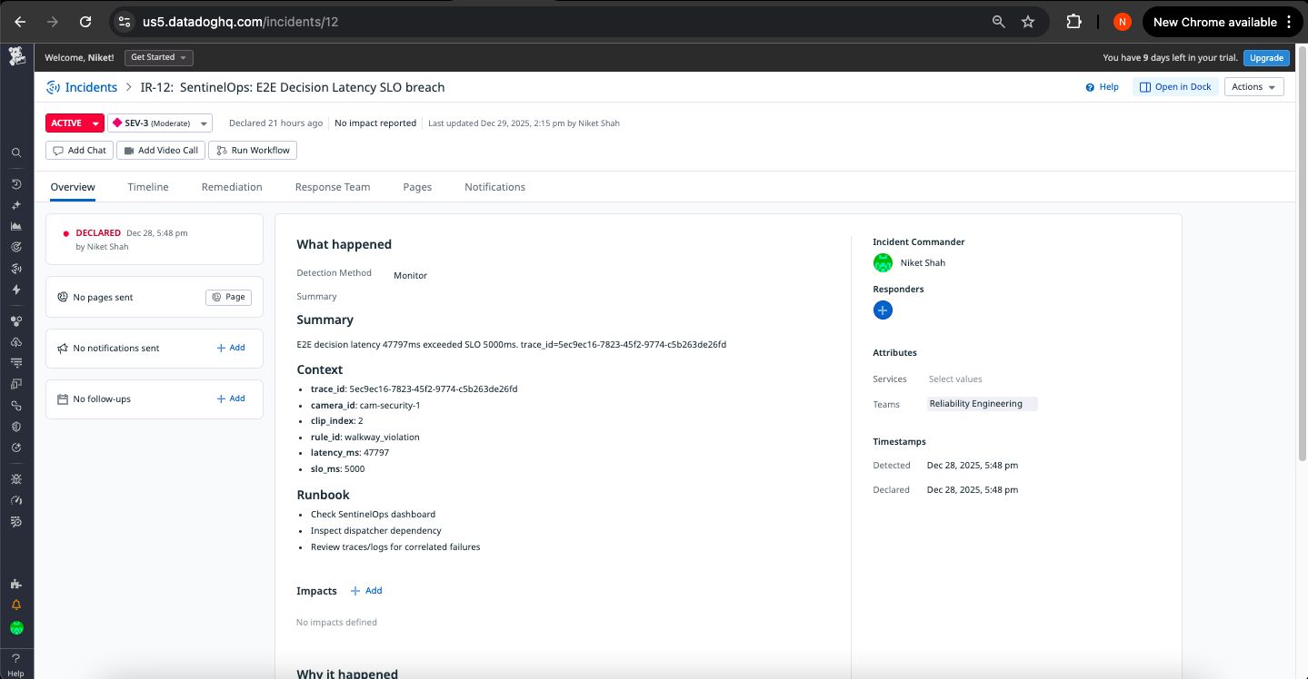The image size is (1308, 679).
Task: Open the Get Started dropdown
Action: pos(159,57)
